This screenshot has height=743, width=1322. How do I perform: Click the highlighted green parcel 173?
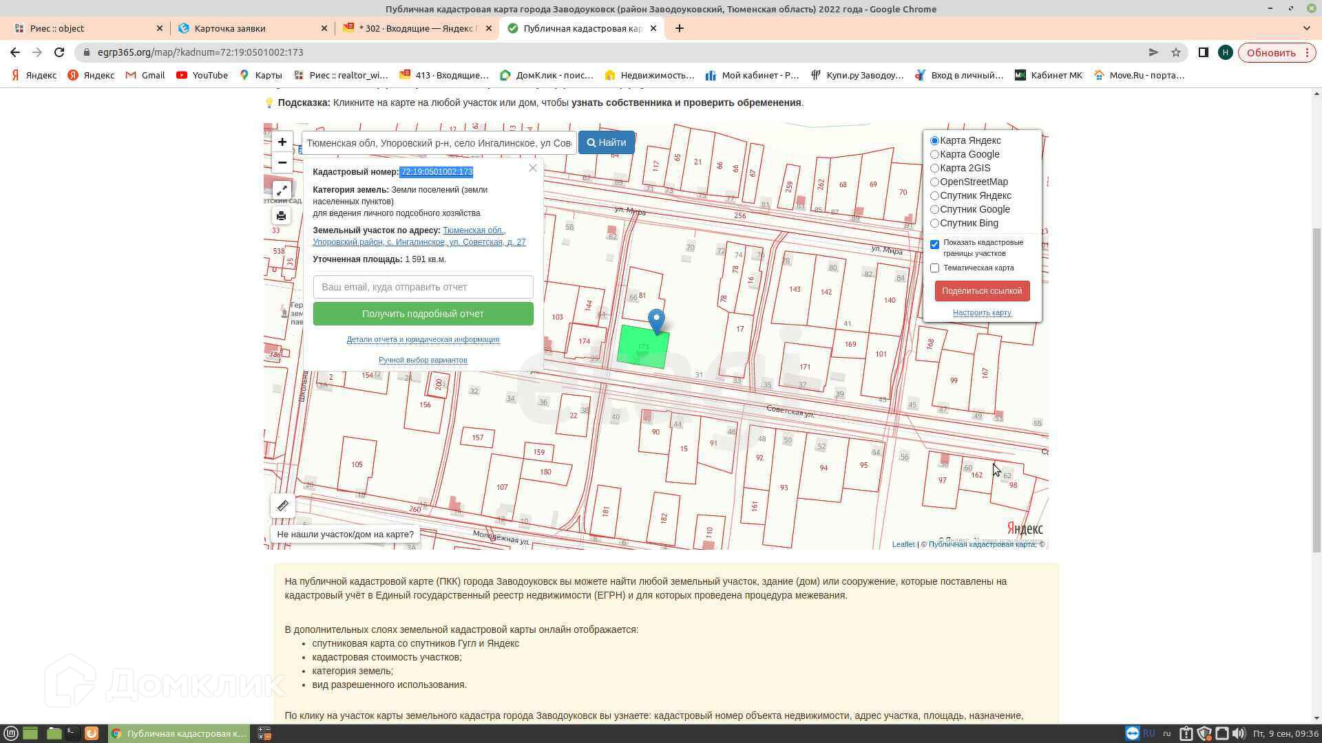(643, 347)
